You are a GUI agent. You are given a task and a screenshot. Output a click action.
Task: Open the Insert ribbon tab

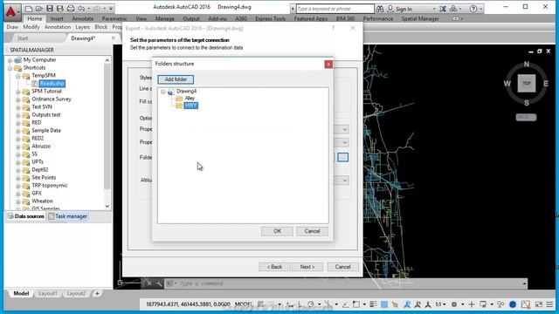point(57,18)
